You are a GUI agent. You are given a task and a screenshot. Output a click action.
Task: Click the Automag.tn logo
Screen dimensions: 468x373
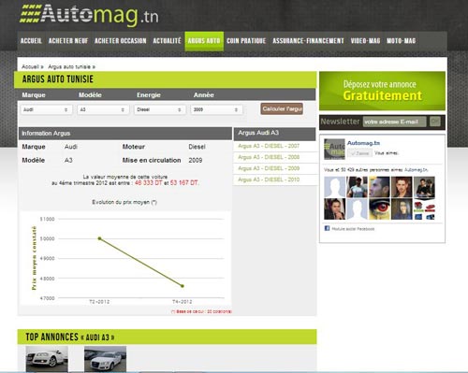point(89,14)
